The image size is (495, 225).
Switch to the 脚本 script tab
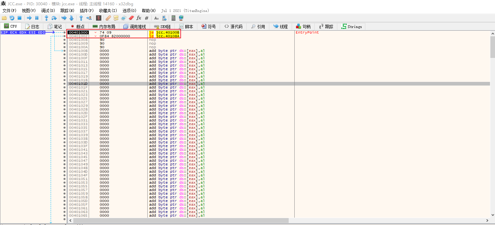coord(186,27)
